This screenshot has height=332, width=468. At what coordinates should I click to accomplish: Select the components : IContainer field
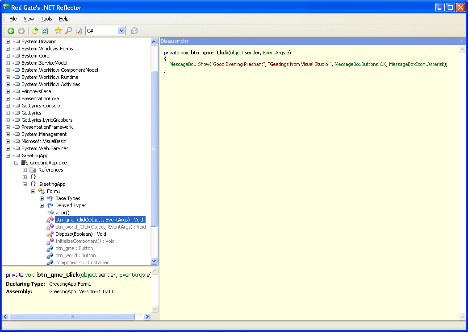(82, 262)
